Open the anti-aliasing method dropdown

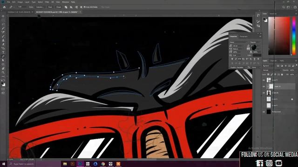click(256, 67)
